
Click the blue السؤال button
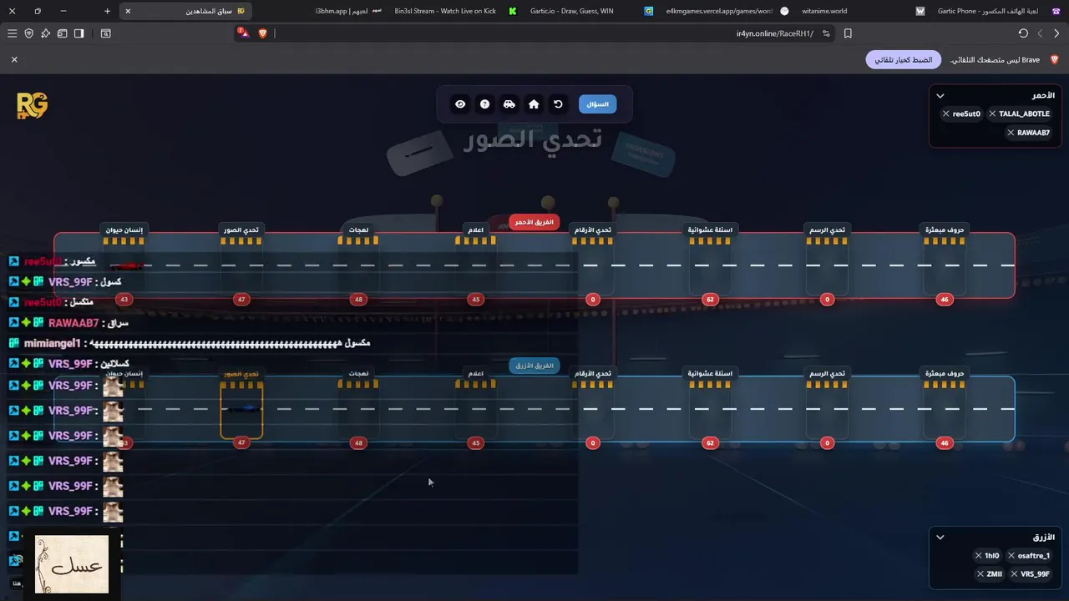pos(597,104)
